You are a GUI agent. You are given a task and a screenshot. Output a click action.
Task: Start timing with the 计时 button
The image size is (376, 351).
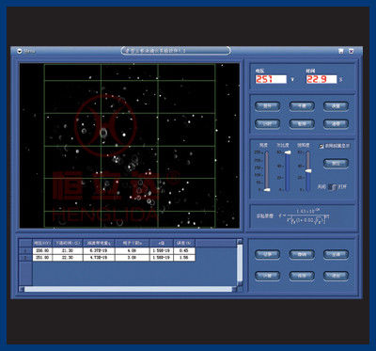[267, 124]
